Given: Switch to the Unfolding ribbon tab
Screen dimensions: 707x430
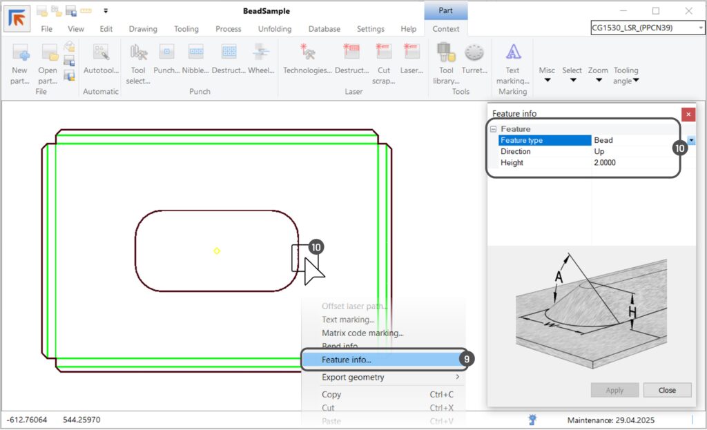Looking at the screenshot, I should click(274, 29).
